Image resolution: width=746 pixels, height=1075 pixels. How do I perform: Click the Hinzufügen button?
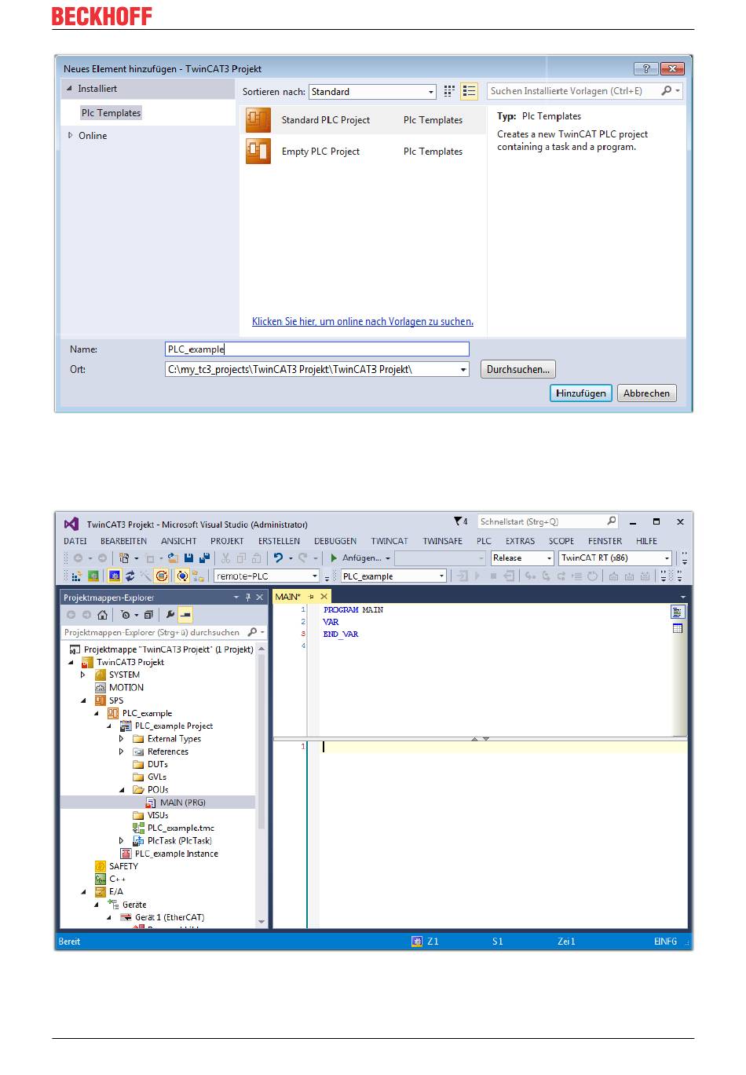coord(581,393)
